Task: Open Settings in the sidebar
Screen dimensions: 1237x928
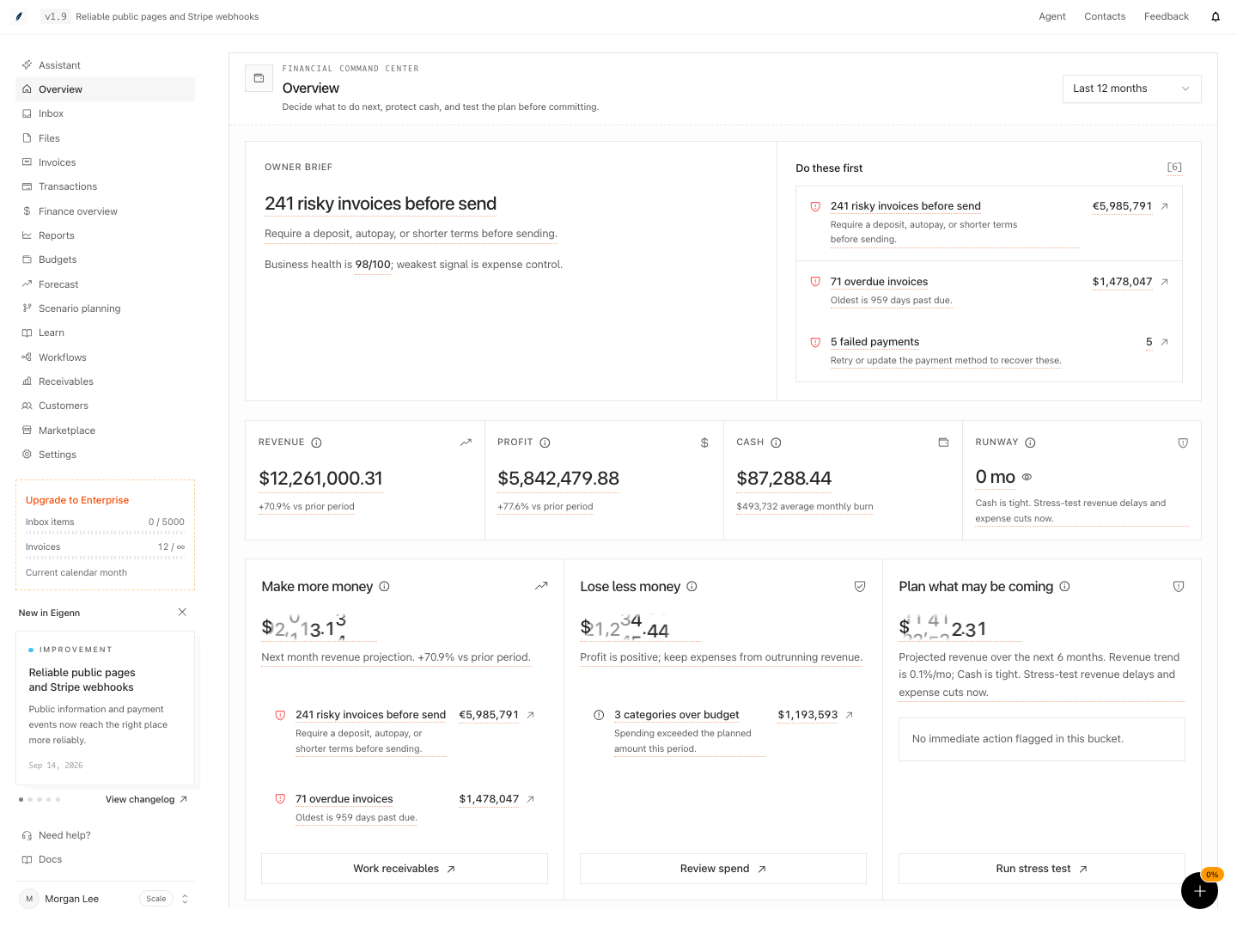Action: 105,455
